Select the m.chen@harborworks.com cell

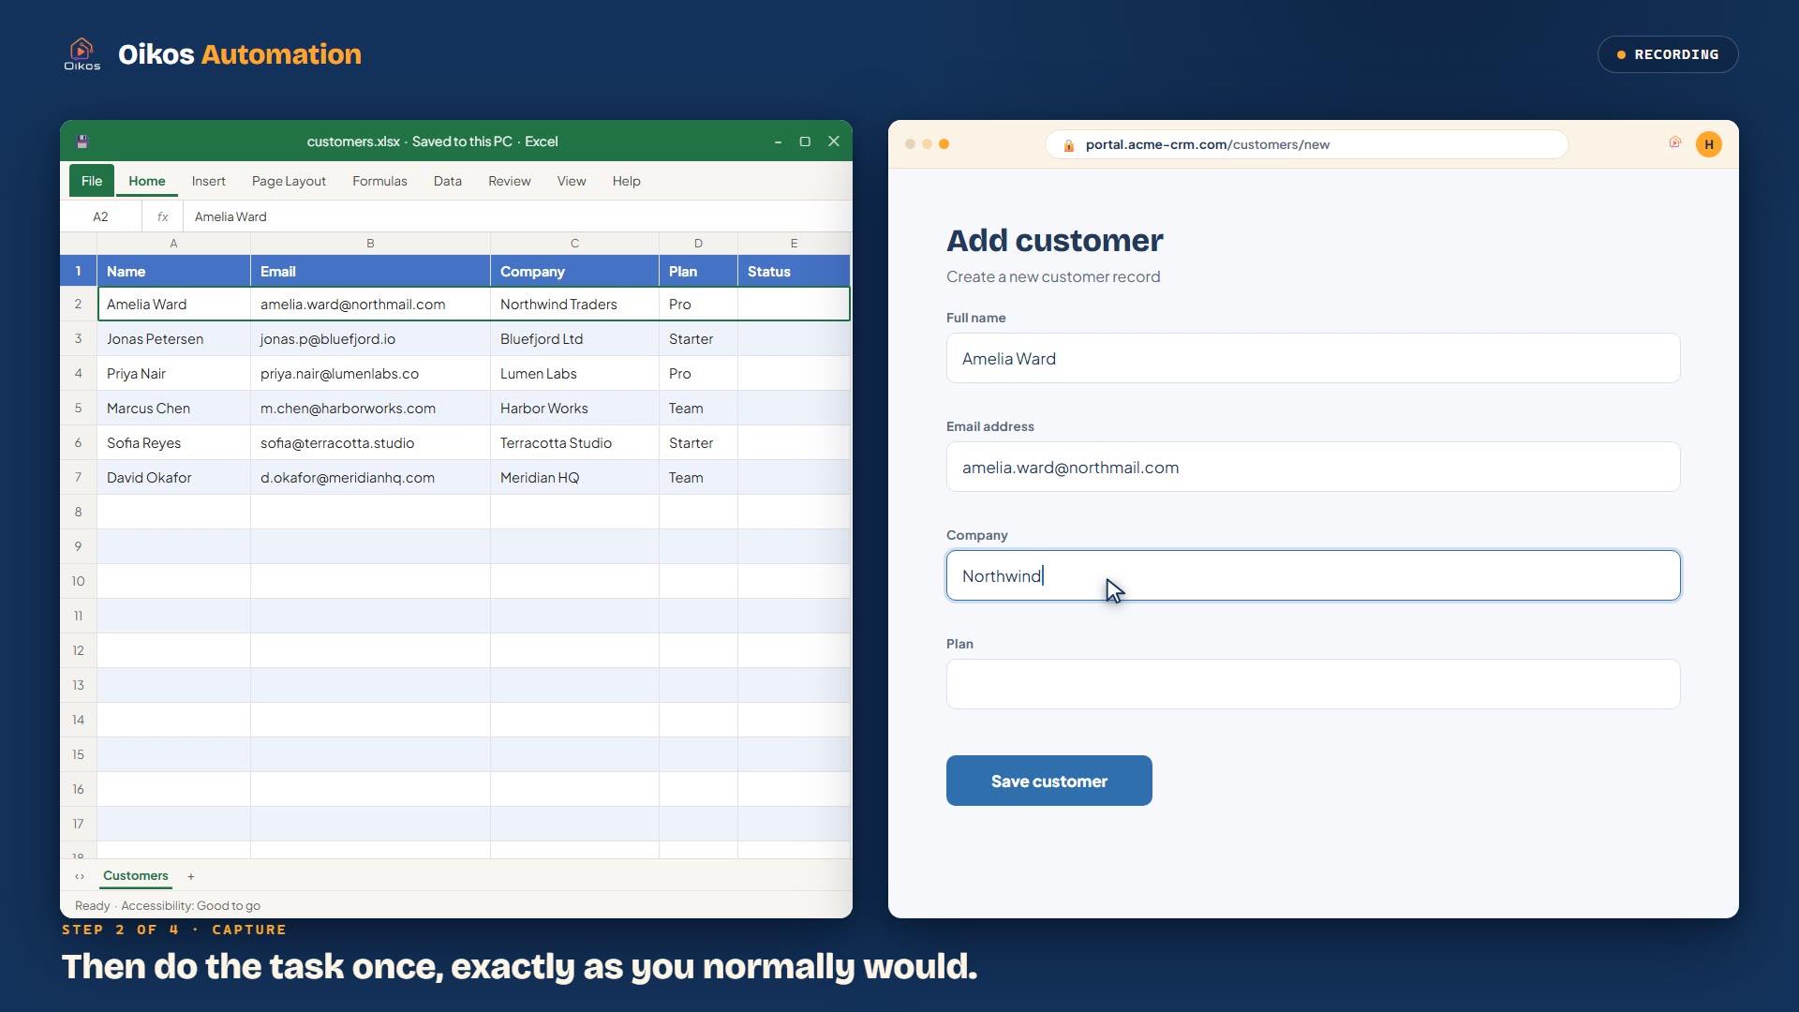pos(370,408)
